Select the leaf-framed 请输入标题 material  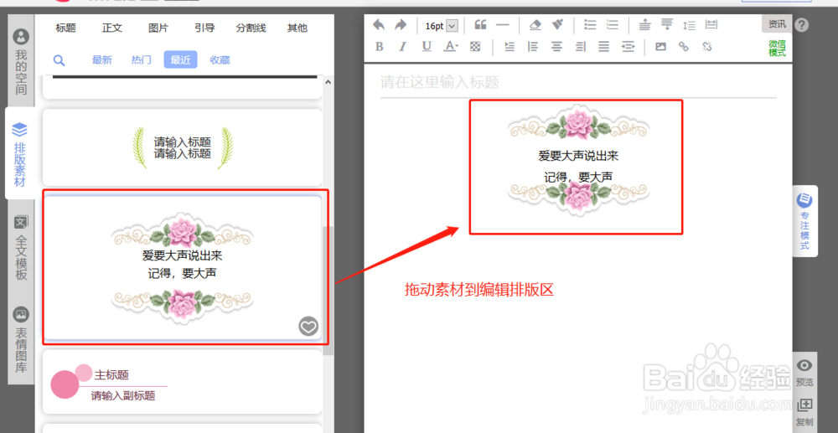click(x=182, y=147)
